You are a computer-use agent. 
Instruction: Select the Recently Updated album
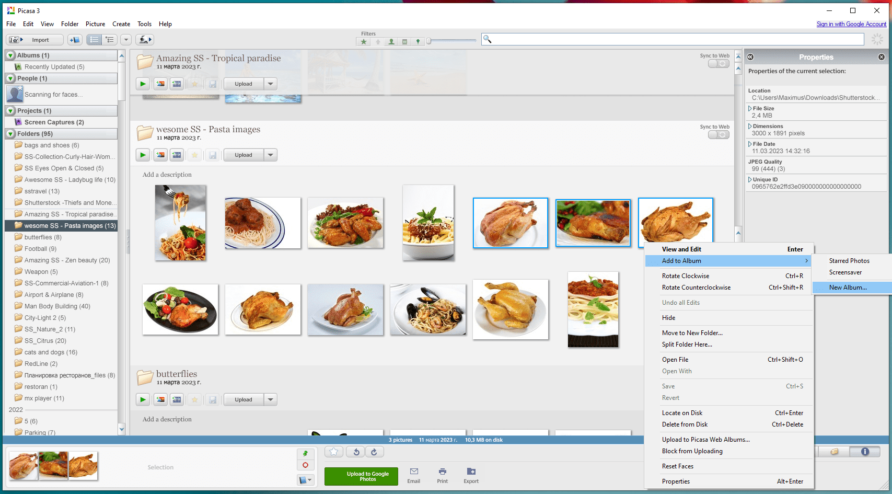coord(54,67)
